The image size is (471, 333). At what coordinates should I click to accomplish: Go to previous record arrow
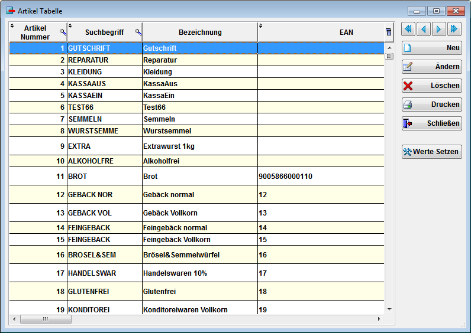[424, 29]
